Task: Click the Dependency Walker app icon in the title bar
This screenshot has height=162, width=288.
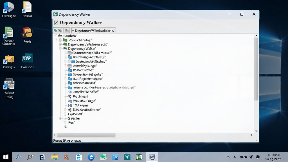Action: pyautogui.click(x=55, y=14)
